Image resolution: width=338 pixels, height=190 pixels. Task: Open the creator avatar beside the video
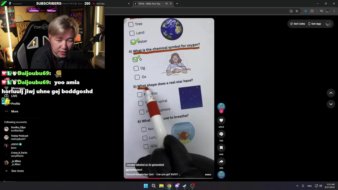click(x=221, y=107)
